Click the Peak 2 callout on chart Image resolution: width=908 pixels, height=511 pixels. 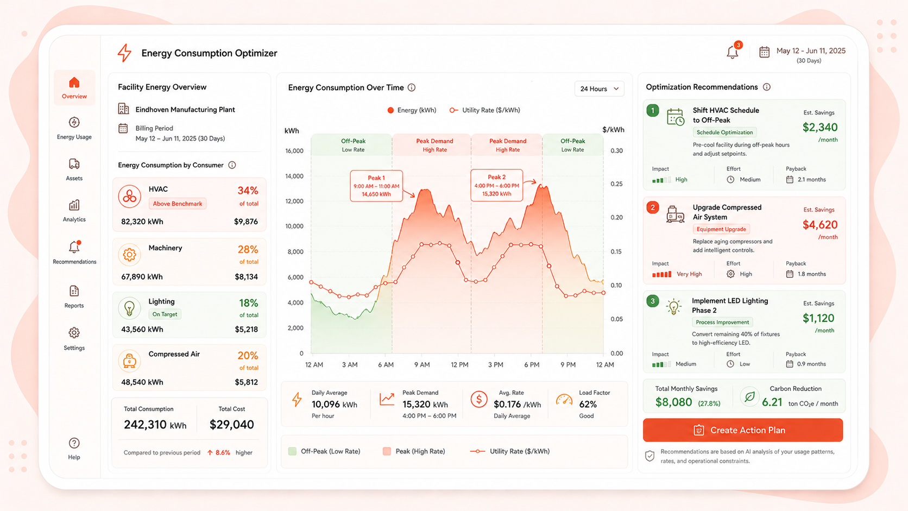pyautogui.click(x=496, y=185)
